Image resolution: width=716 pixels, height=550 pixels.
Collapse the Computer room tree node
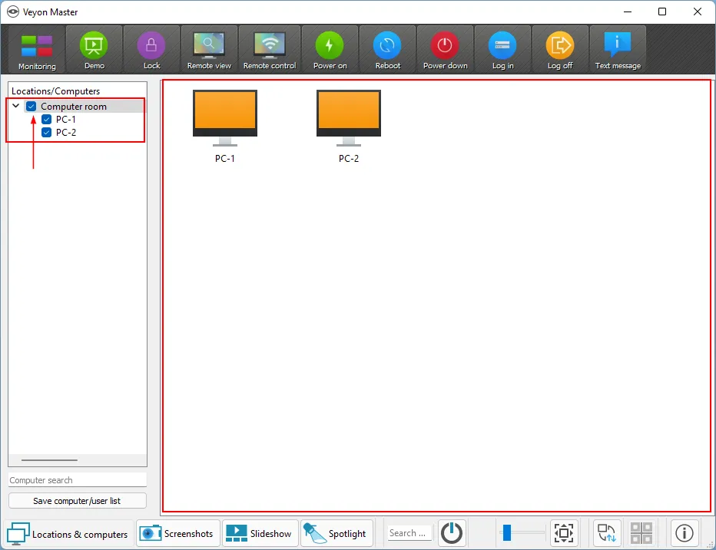[x=16, y=107]
